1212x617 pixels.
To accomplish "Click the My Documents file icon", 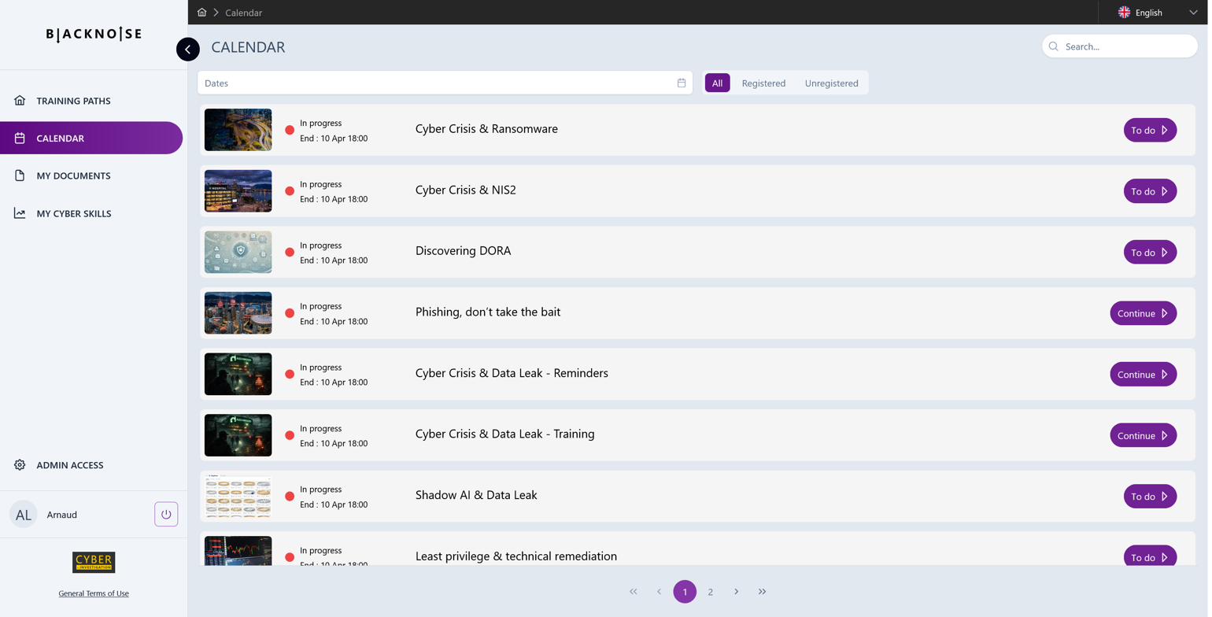I will coord(20,175).
